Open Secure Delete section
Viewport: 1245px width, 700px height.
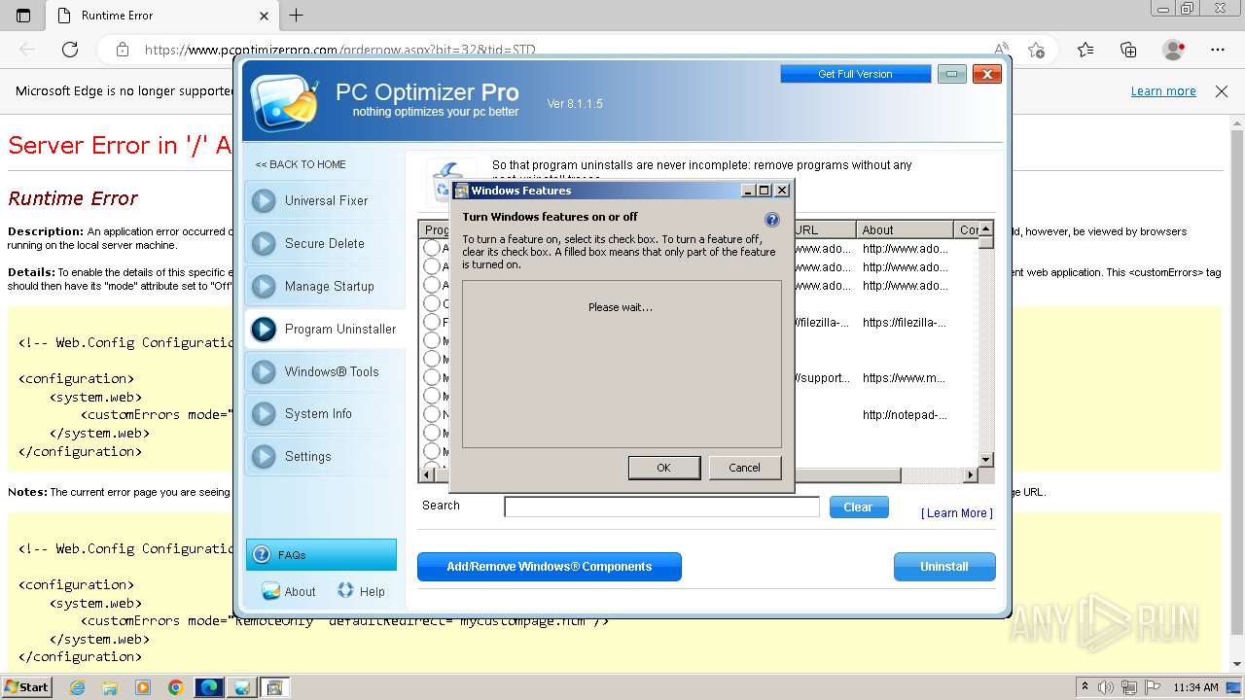pos(325,244)
